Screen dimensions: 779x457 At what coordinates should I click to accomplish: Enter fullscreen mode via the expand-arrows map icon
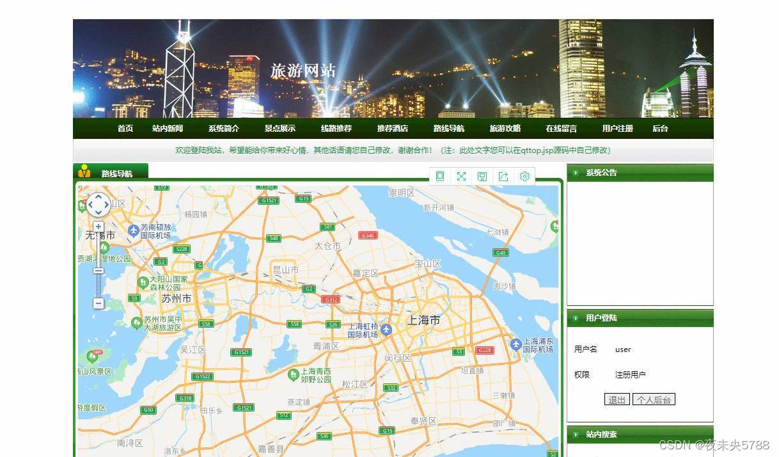461,176
